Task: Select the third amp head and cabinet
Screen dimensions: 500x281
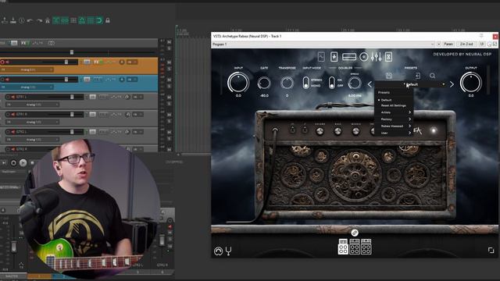Action: pos(366,247)
